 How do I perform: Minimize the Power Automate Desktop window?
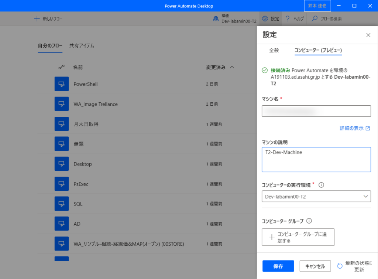click(339, 6)
